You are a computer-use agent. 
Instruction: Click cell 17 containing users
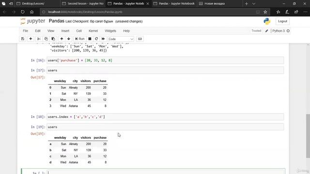click(x=165, y=70)
